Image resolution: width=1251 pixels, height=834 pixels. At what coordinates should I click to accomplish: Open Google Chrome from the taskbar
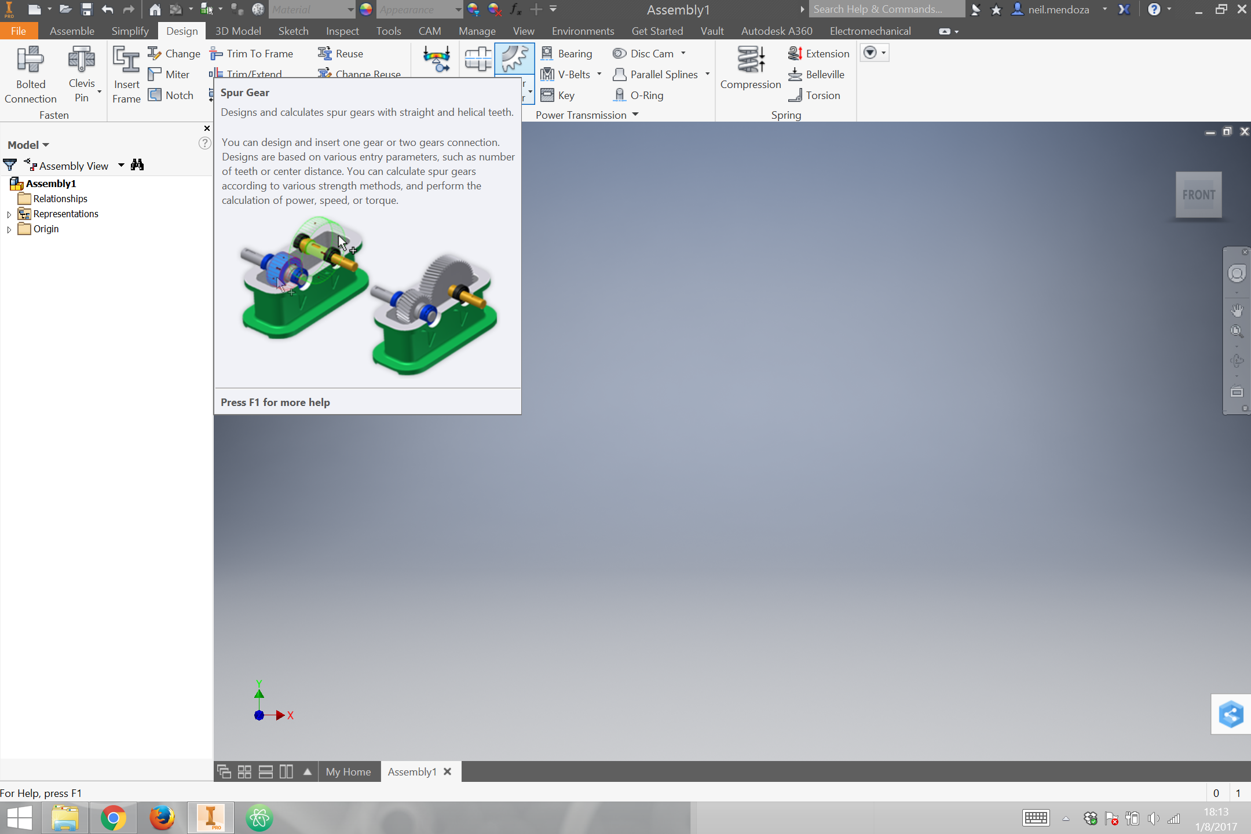(113, 818)
